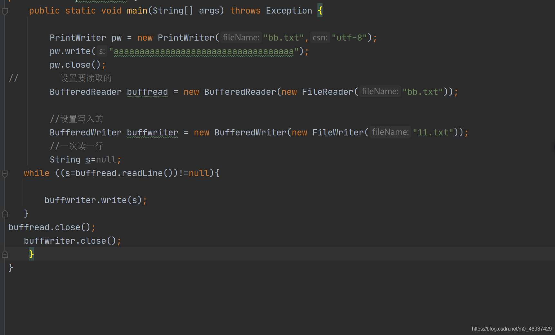Click 'String[] args' parameter
Screen dimensions: 555x335
tap(186, 11)
